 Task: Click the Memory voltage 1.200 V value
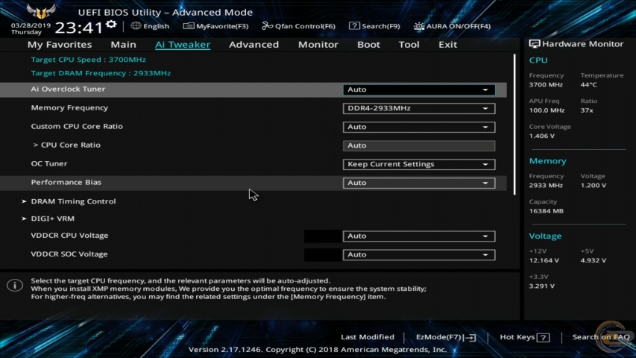click(593, 186)
